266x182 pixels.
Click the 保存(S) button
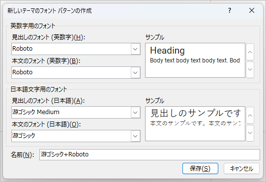click(200, 168)
